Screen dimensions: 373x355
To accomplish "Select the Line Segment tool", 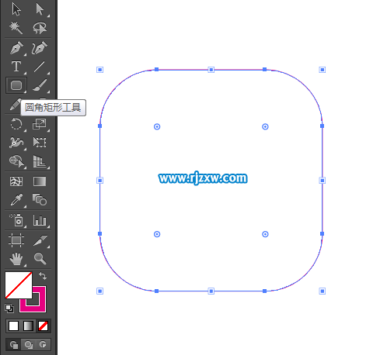I will point(40,67).
